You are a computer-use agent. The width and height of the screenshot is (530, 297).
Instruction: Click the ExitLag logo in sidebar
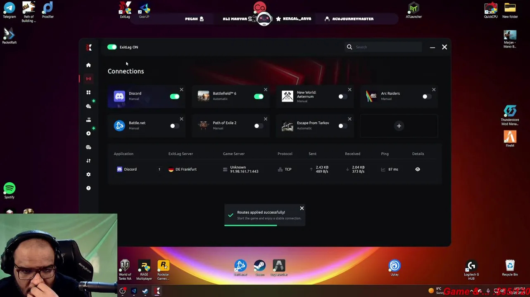point(89,47)
